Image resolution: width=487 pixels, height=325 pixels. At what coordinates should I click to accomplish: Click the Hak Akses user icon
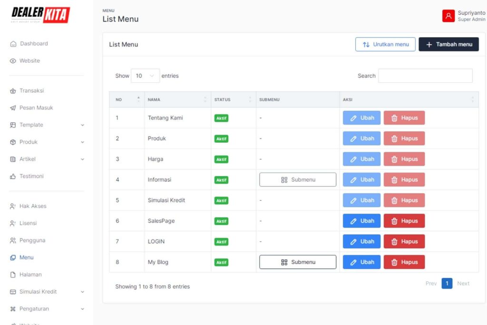(x=13, y=207)
